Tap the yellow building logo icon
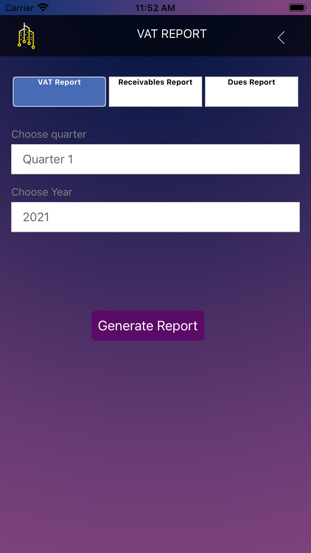Image resolution: width=311 pixels, height=553 pixels. (26, 36)
